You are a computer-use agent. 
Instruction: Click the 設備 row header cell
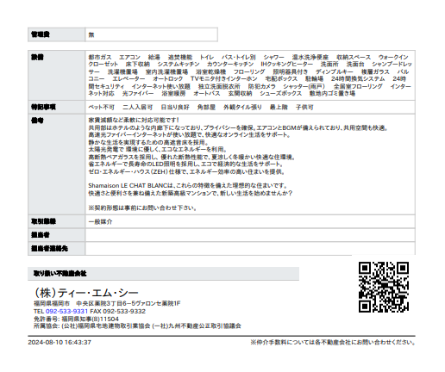56,75
